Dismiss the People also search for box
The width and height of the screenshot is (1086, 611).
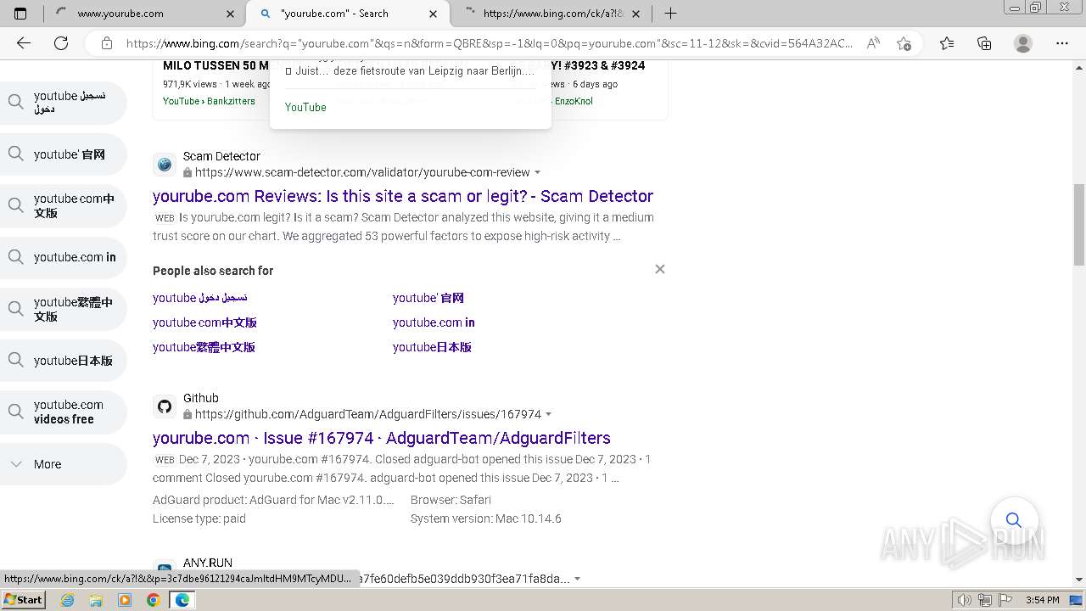click(x=660, y=269)
